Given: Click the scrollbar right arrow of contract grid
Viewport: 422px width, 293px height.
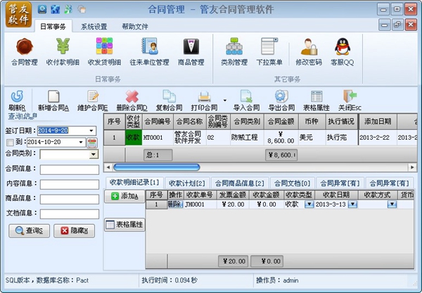Looking at the screenshot, I should coord(412,167).
